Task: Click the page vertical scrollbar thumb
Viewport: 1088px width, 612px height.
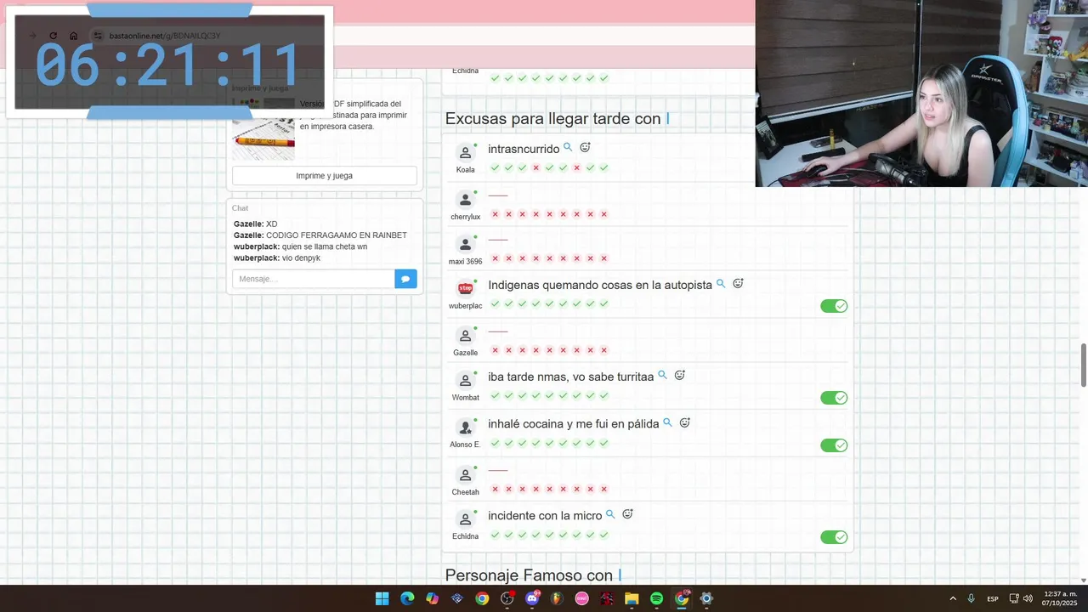Action: coord(1083,365)
